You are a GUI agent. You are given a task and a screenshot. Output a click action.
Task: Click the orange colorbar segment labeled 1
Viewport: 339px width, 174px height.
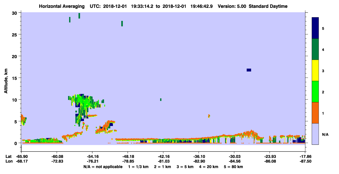[315, 113]
